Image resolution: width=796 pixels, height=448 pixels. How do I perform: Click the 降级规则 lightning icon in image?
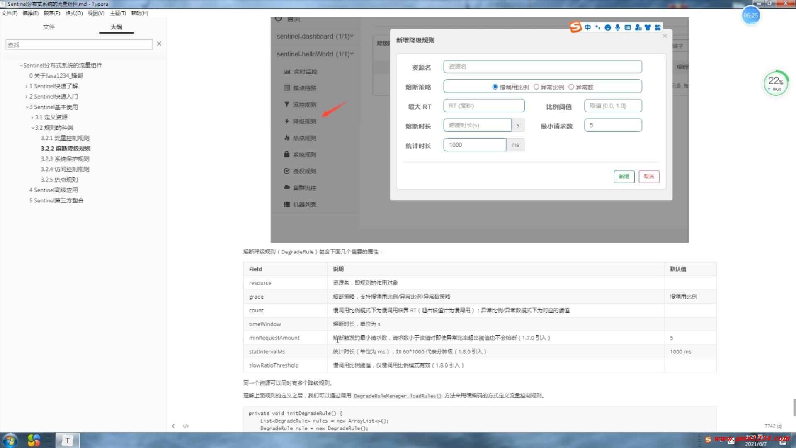coord(287,121)
